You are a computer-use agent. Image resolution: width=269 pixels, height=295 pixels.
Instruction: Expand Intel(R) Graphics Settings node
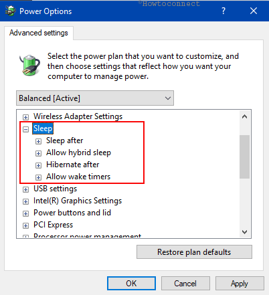(25, 201)
